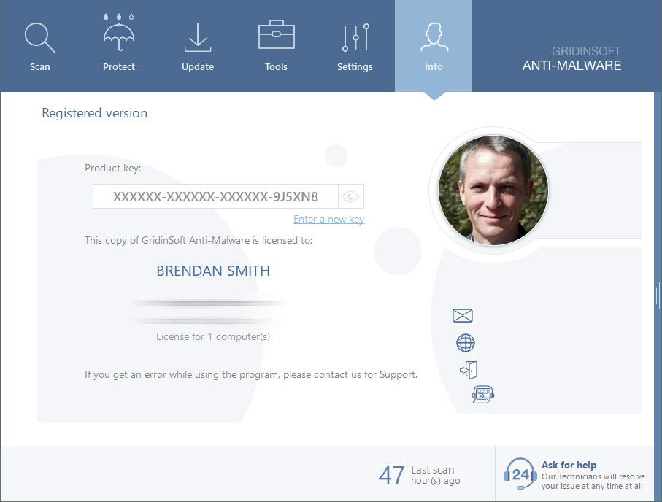Viewport: 662px width, 502px height.
Task: Click the help-desk computer headset icon
Action: tap(482, 395)
